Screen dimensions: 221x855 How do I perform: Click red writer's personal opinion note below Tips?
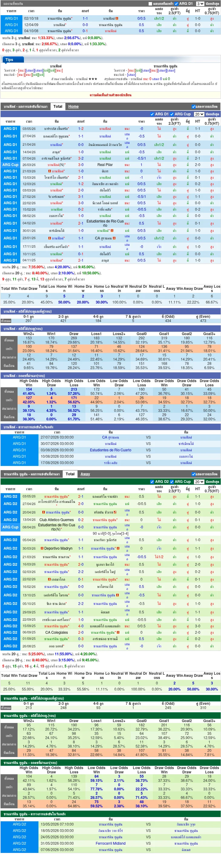pyautogui.click(x=110, y=95)
